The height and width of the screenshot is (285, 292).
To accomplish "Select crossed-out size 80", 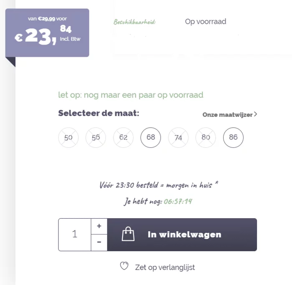I will (206, 137).
